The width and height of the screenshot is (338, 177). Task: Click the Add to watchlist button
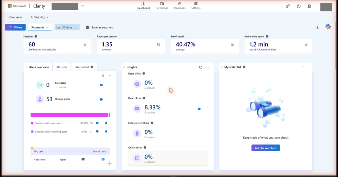click(266, 148)
